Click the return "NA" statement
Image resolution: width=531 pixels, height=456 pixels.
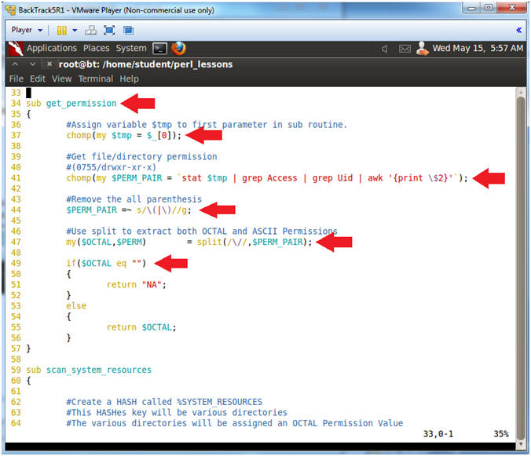(x=137, y=285)
